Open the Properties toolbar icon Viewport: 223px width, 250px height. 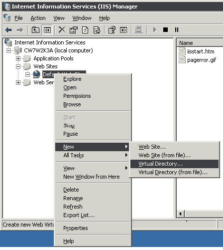(x=74, y=30)
